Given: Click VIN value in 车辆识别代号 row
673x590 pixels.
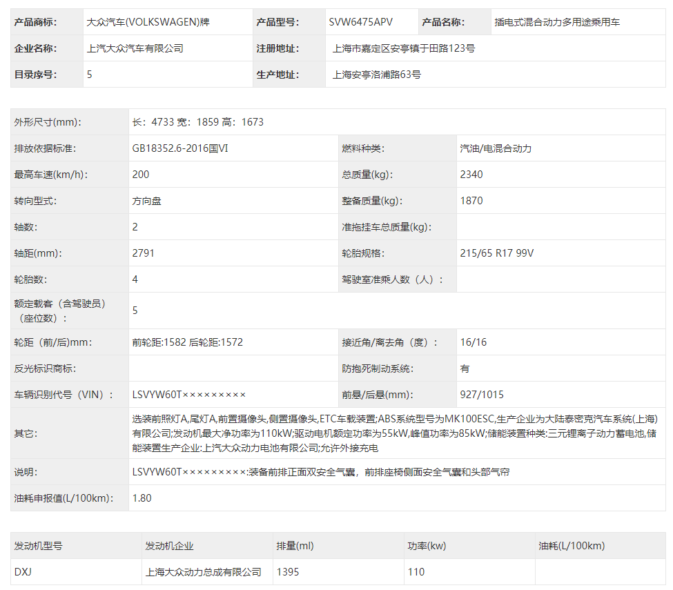Looking at the screenshot, I should click(189, 395).
